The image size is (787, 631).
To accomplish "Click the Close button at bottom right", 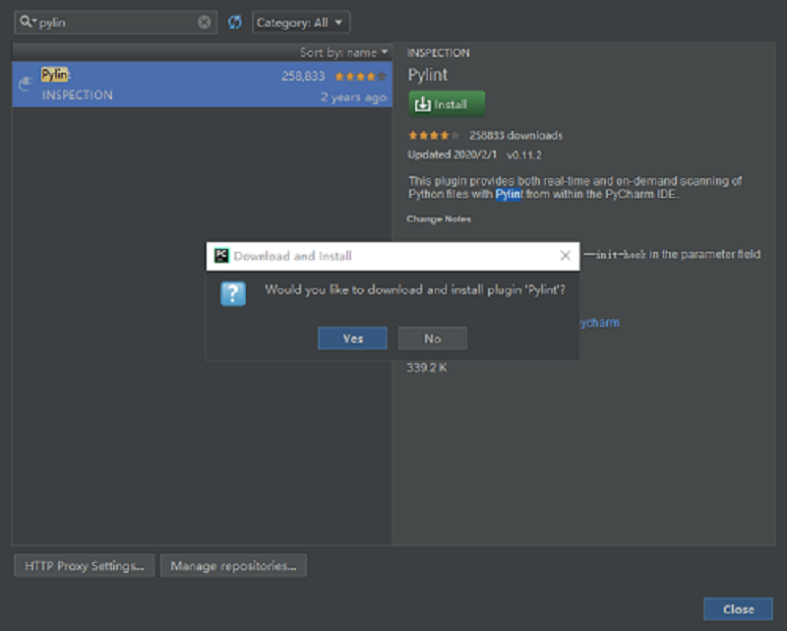I will pos(738,609).
